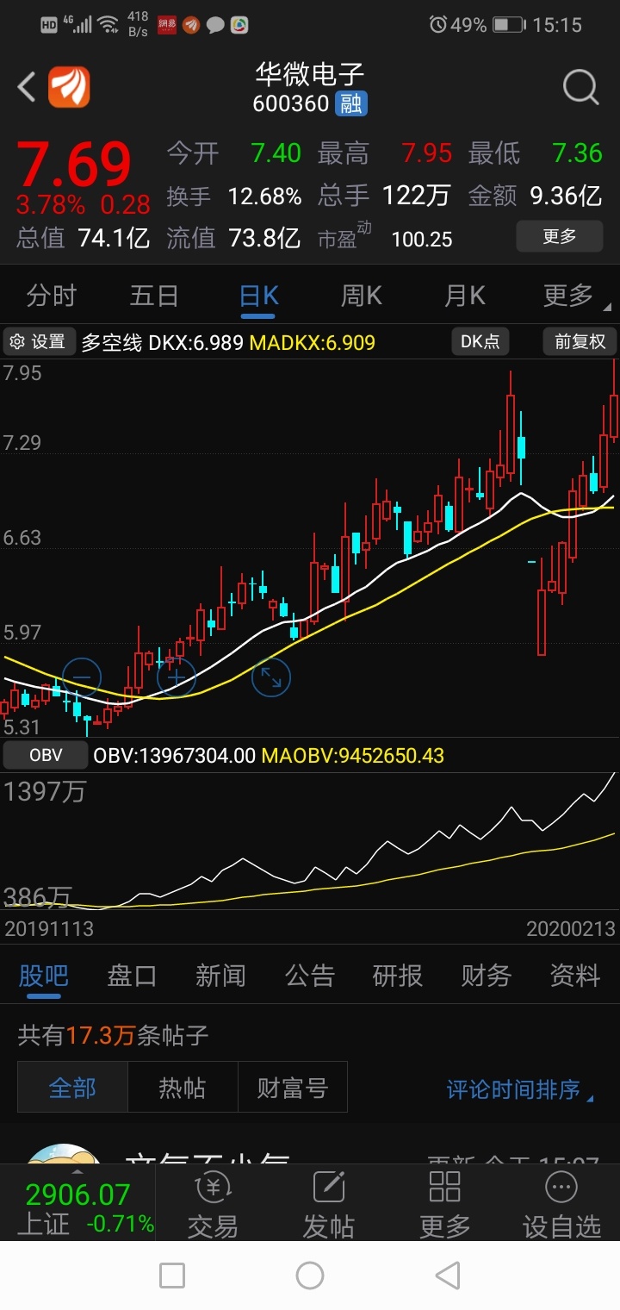Viewport: 620px width, 1310px height.
Task: Tap 设自选 add to watchlist icon
Action: (561, 1205)
